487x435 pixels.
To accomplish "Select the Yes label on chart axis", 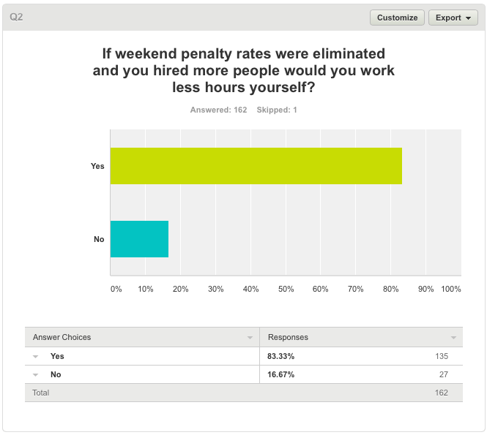I will 97,166.
